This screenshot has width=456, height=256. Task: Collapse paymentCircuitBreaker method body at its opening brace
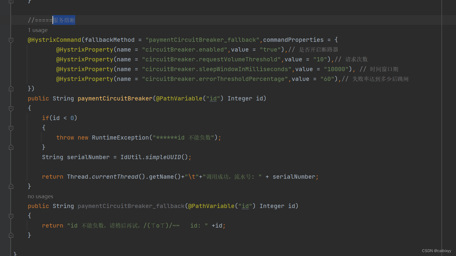pos(11,108)
